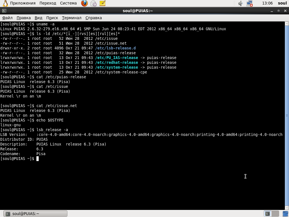Switch to the first workspace in pager

coord(268,214)
